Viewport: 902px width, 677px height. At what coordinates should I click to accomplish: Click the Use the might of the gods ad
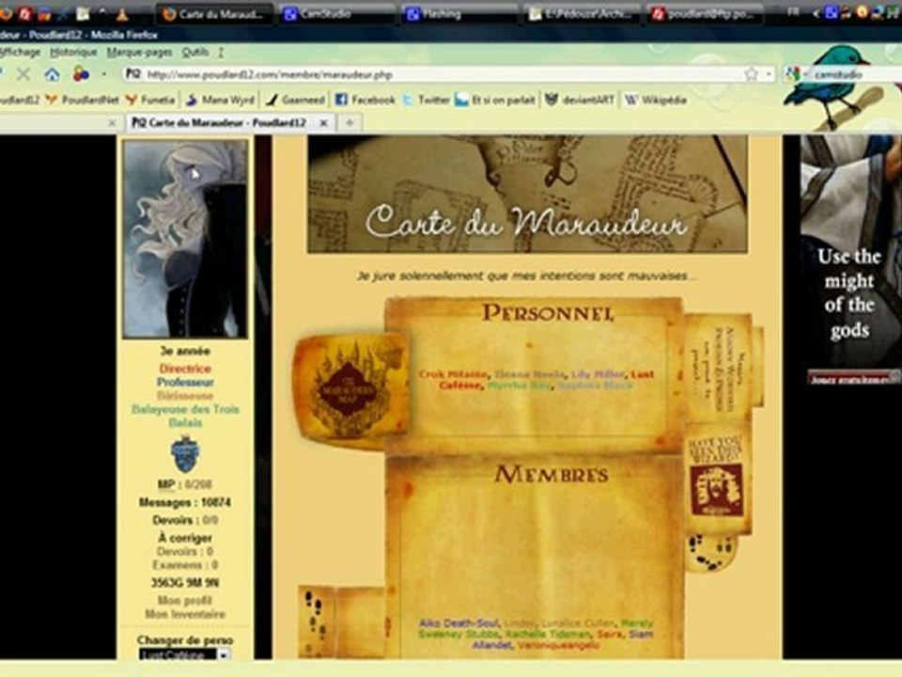pos(849,252)
